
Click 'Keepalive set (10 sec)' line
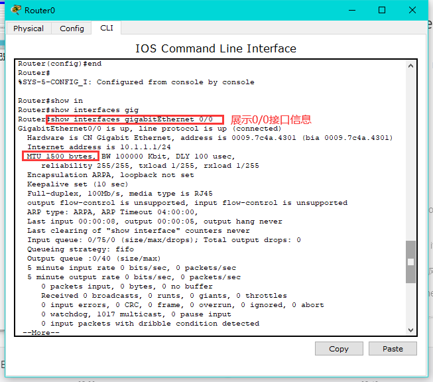tap(78, 184)
